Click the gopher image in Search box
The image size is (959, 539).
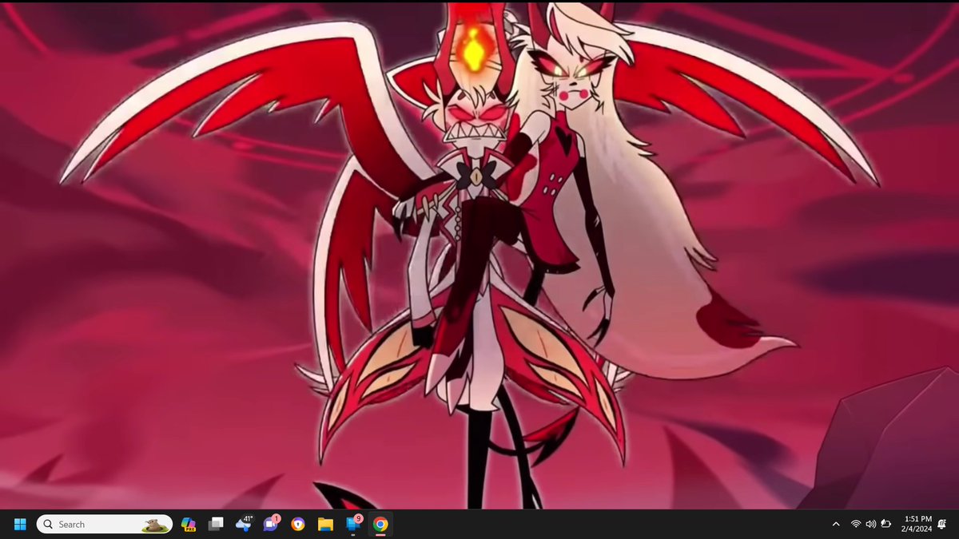pyautogui.click(x=156, y=525)
